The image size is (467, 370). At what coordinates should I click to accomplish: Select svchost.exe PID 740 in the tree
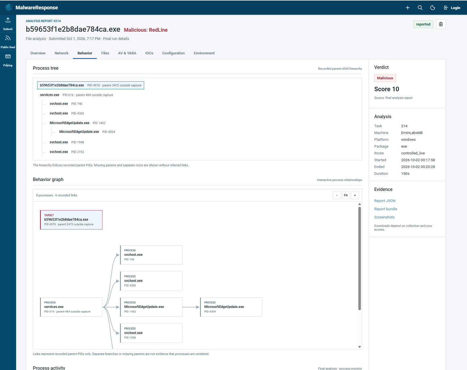click(66, 104)
